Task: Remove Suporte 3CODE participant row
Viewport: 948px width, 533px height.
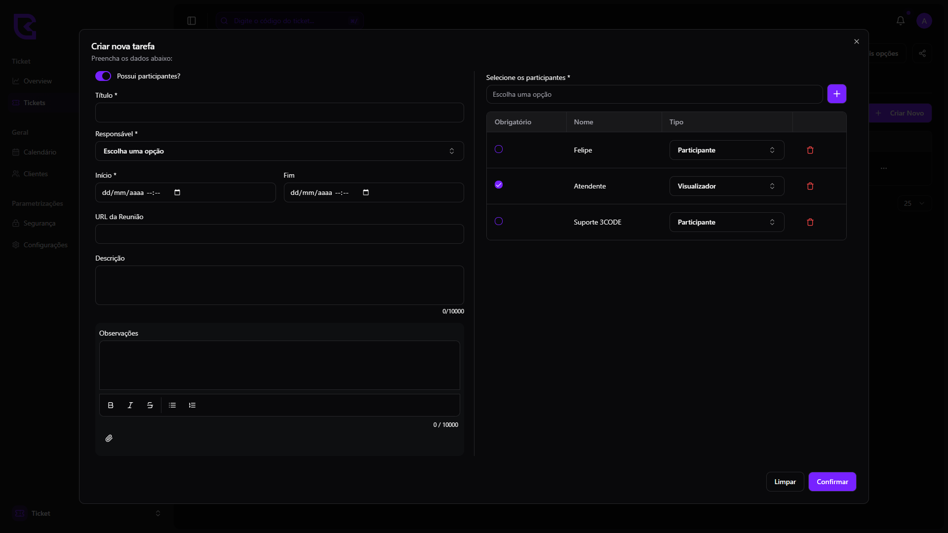Action: pyautogui.click(x=810, y=222)
